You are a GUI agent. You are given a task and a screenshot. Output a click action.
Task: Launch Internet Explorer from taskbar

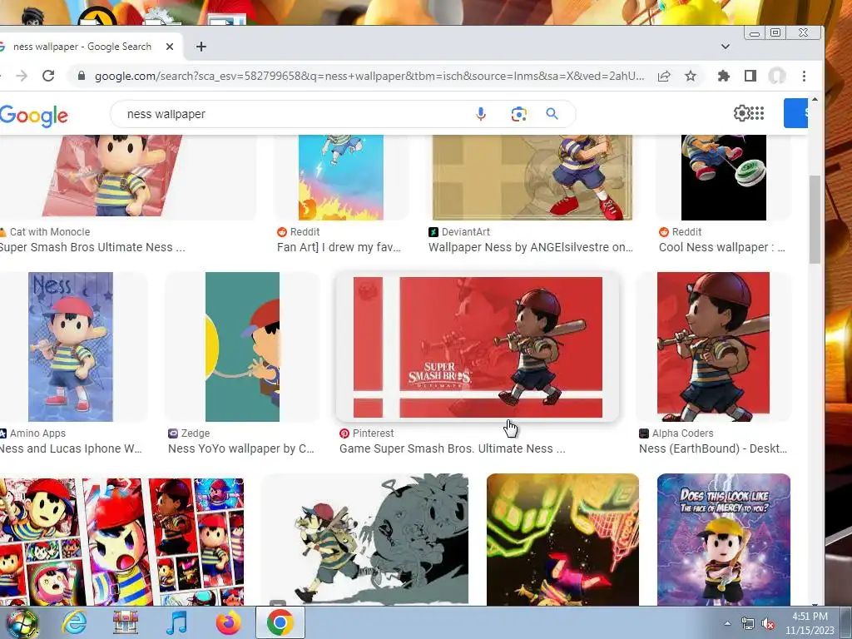pyautogui.click(x=74, y=623)
